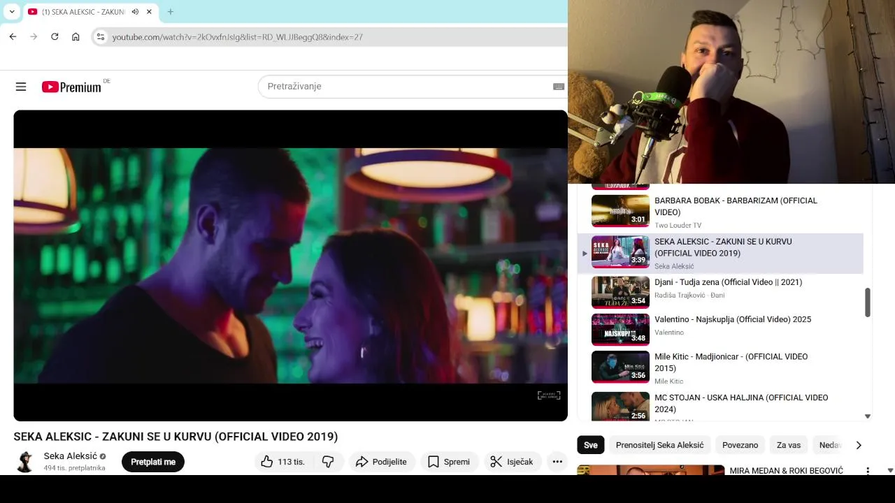Viewport: 895px width, 503px height.
Task: Open the tab search dropdown arrow
Action: point(12,12)
